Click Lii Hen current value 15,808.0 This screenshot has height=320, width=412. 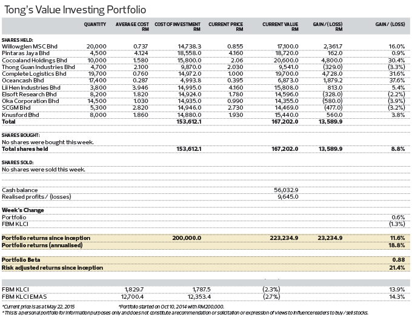[x=287, y=88]
